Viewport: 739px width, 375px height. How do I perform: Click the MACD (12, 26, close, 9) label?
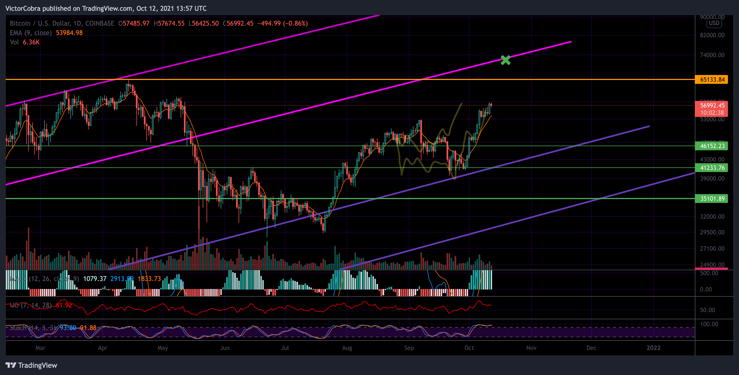point(44,279)
